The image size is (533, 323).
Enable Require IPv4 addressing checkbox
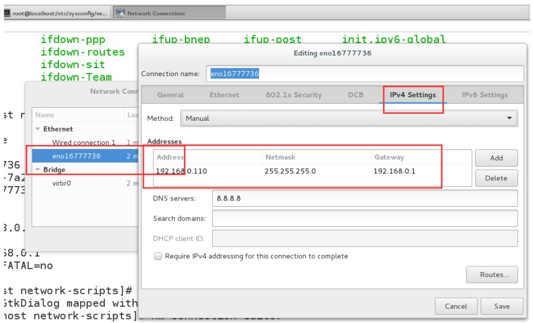[158, 257]
